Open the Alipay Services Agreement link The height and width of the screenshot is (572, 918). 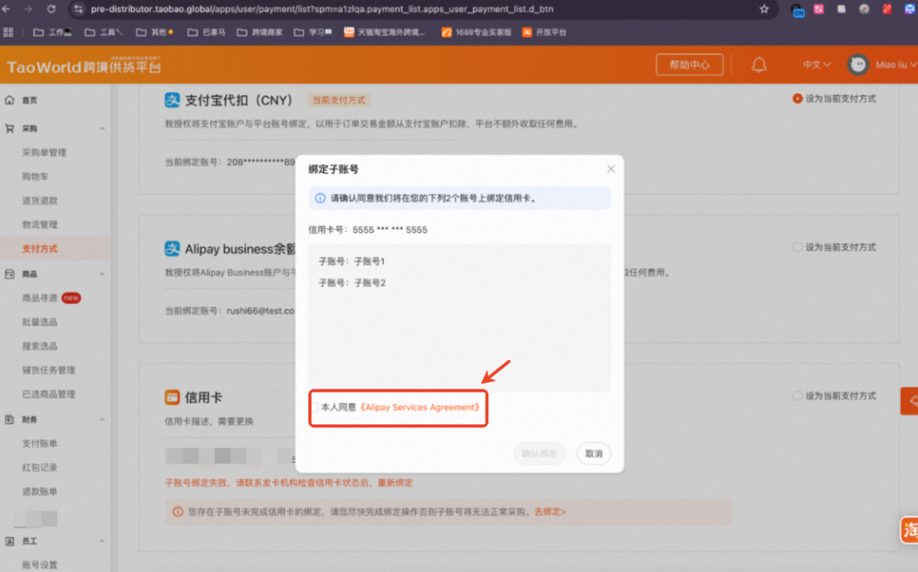pos(419,407)
